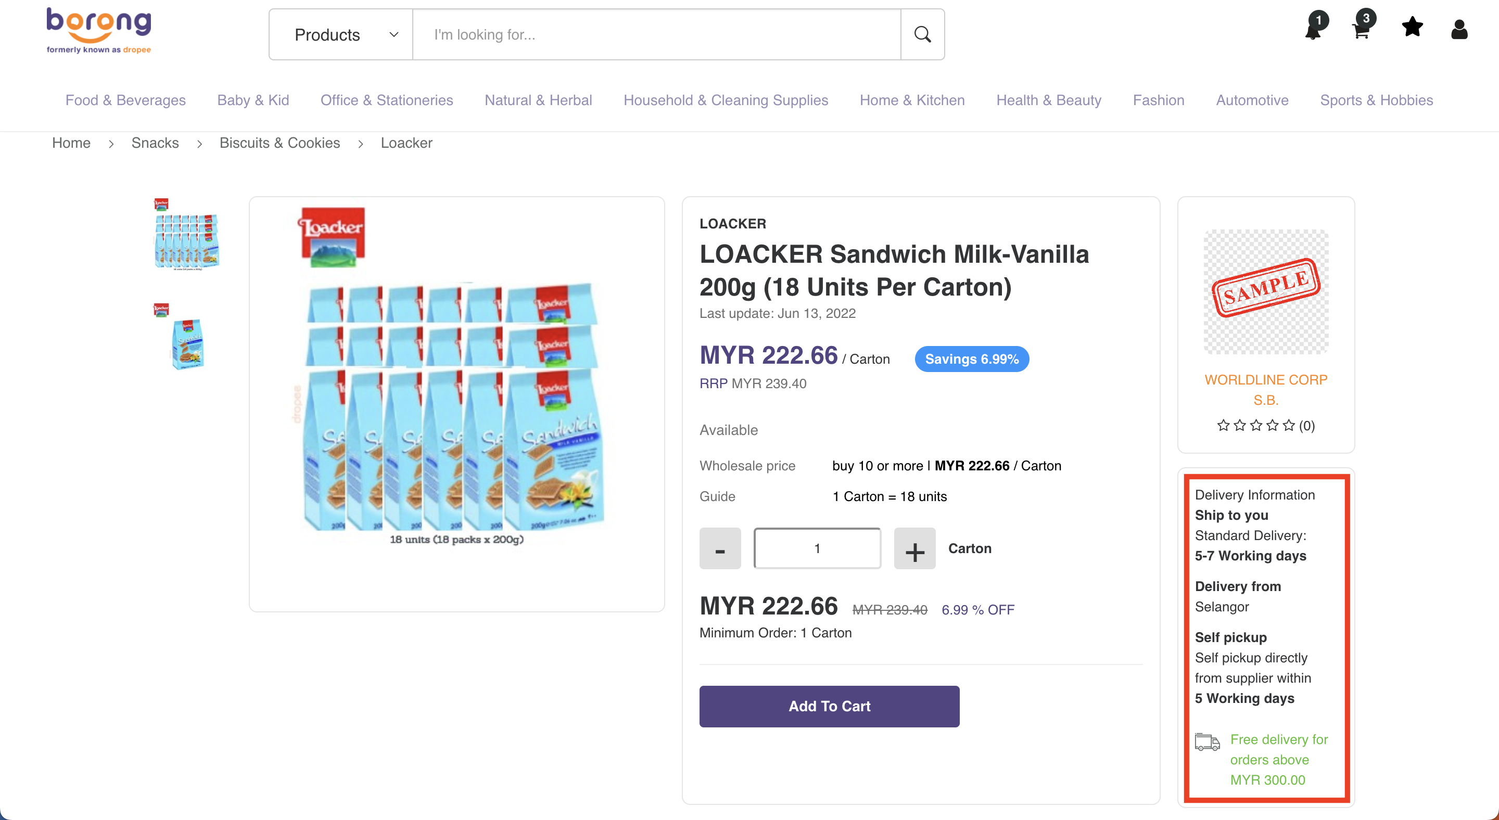Open the Food & Beverages category menu
1499x820 pixels.
point(125,100)
